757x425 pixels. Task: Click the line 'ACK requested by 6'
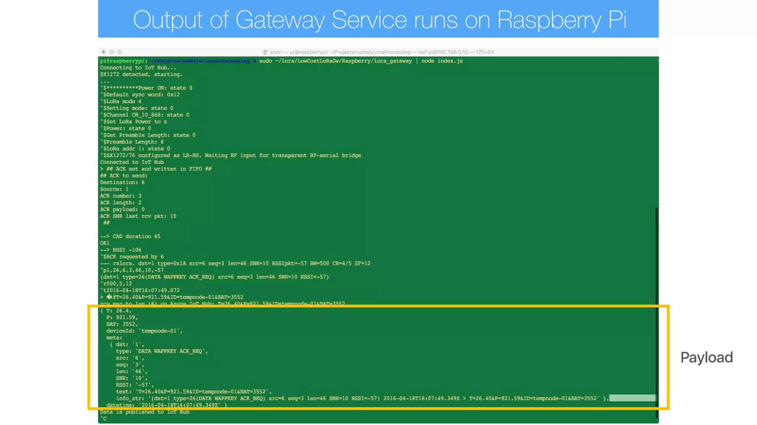point(132,257)
